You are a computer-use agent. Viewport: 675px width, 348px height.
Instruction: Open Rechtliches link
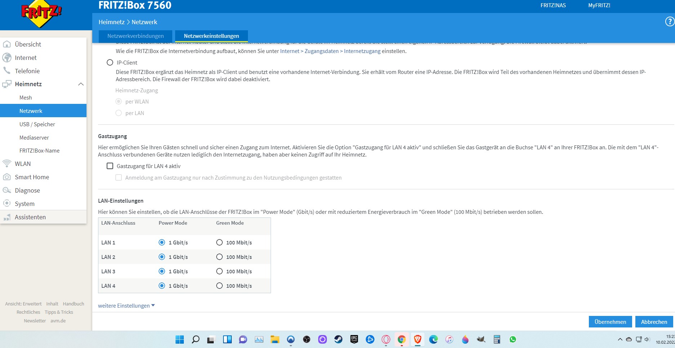tap(28, 312)
